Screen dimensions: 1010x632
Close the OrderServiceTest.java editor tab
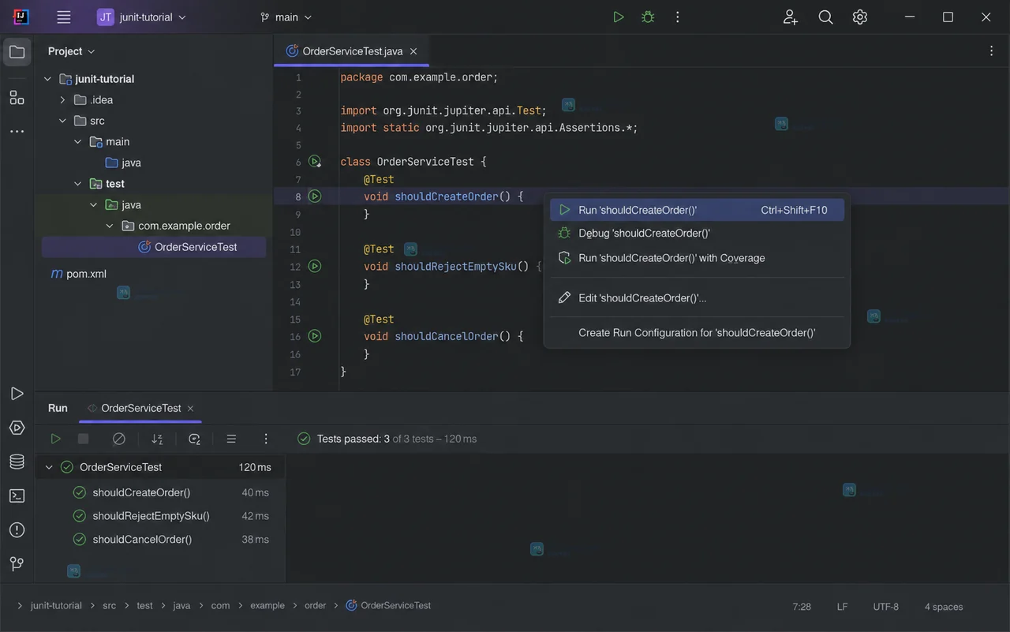coord(413,51)
